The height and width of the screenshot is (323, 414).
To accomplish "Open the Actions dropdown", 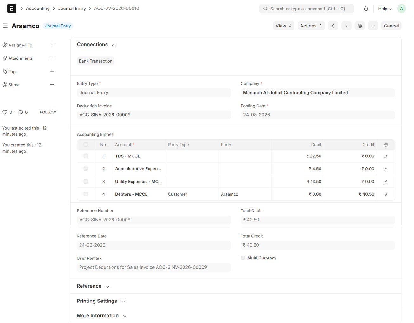I will point(311,26).
